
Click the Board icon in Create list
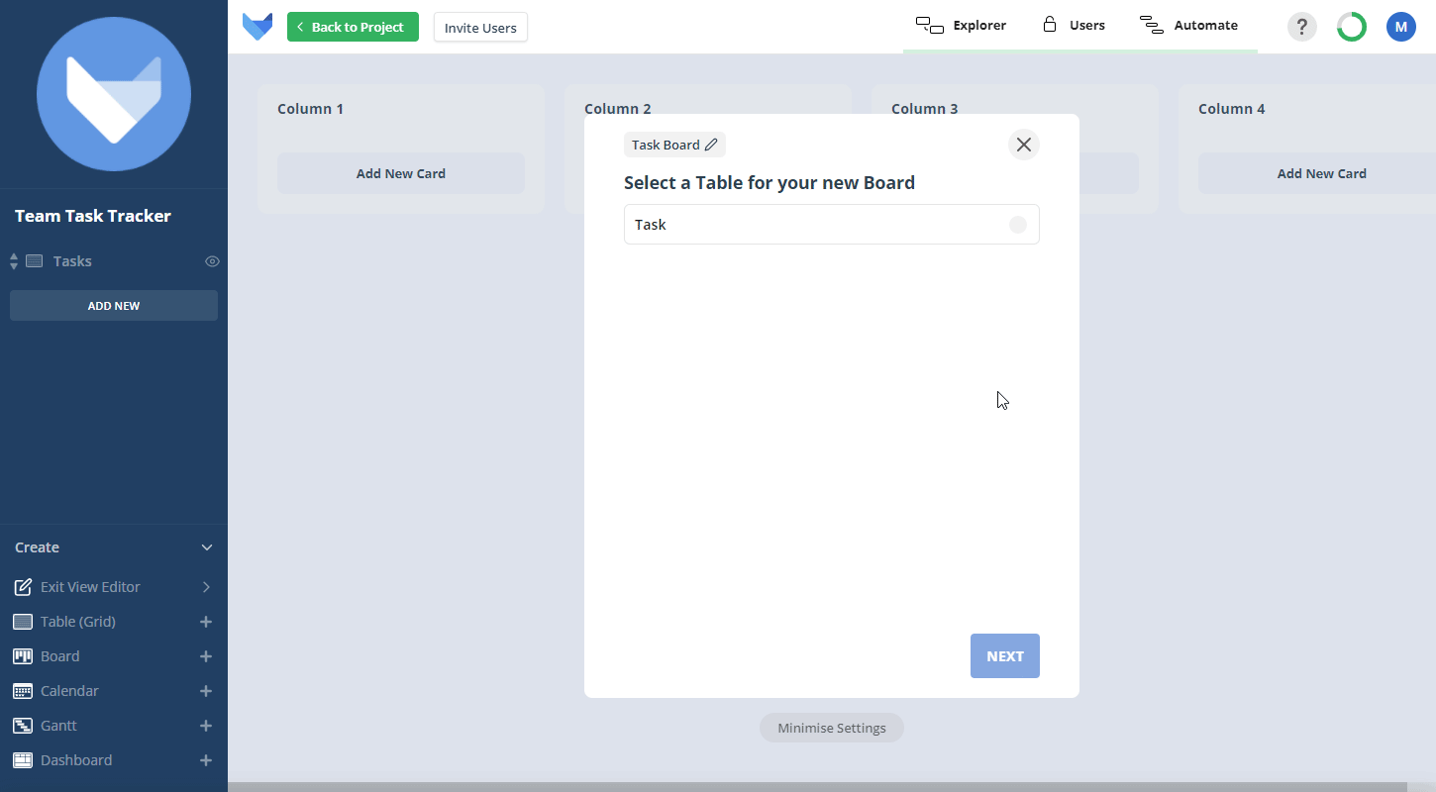[x=23, y=656]
